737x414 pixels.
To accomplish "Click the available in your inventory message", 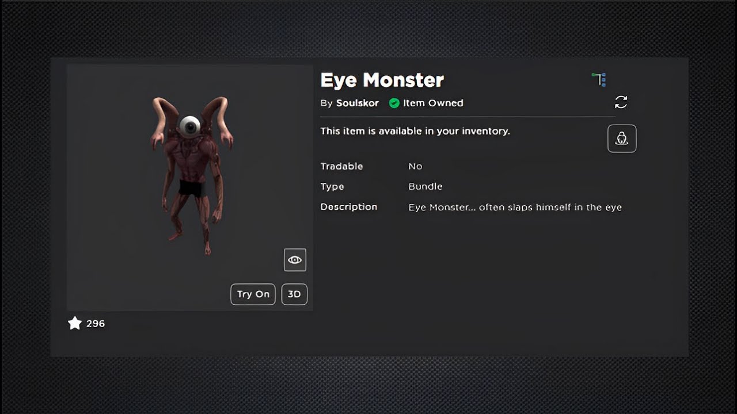I will tap(415, 131).
